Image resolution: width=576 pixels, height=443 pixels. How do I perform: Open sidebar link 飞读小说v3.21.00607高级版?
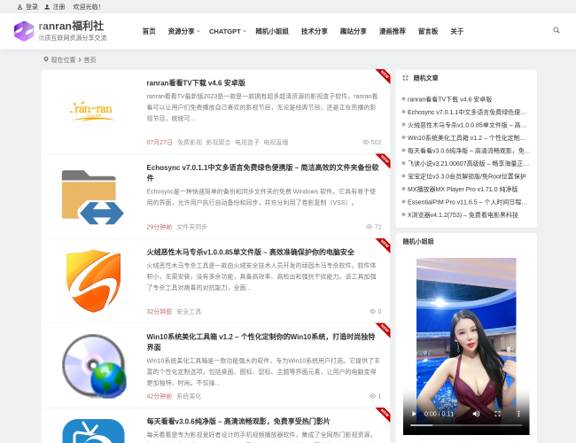pos(469,163)
